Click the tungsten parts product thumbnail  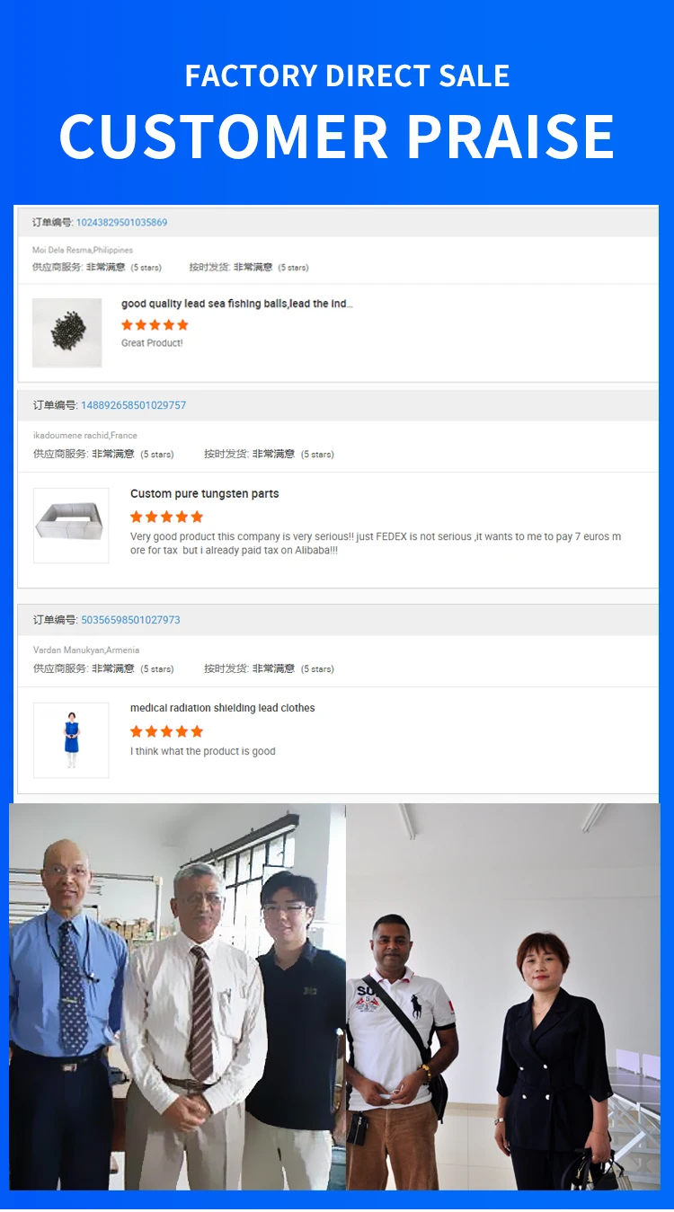click(71, 526)
